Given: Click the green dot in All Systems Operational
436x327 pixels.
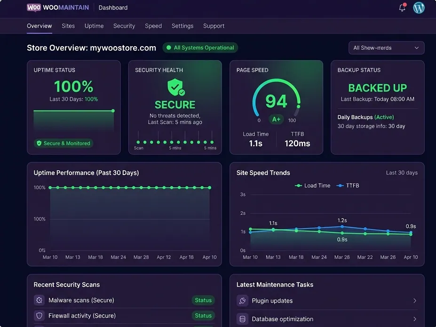Looking at the screenshot, I should pos(168,48).
